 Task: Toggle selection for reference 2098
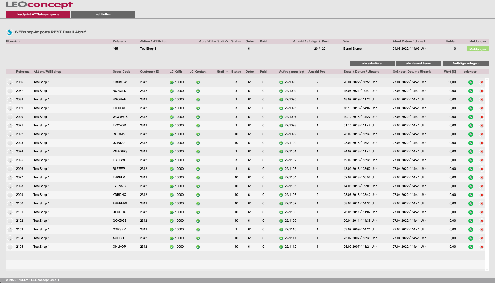(471, 186)
